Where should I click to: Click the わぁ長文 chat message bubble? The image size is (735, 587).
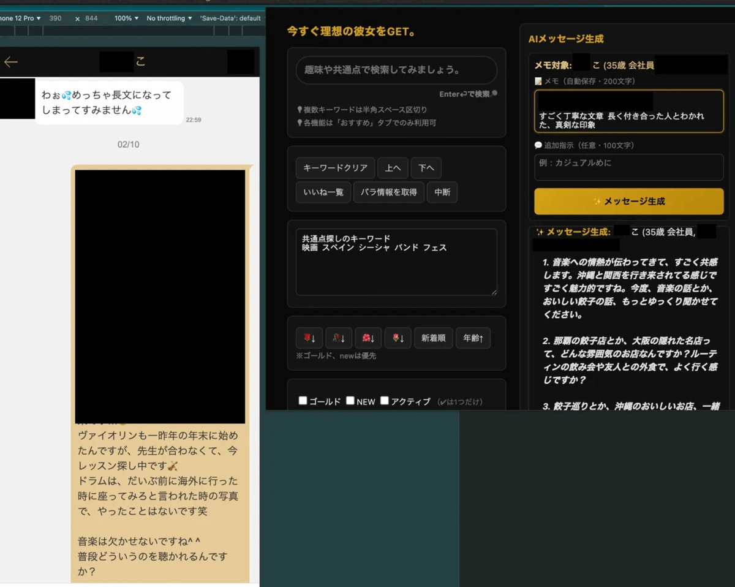[x=110, y=103]
